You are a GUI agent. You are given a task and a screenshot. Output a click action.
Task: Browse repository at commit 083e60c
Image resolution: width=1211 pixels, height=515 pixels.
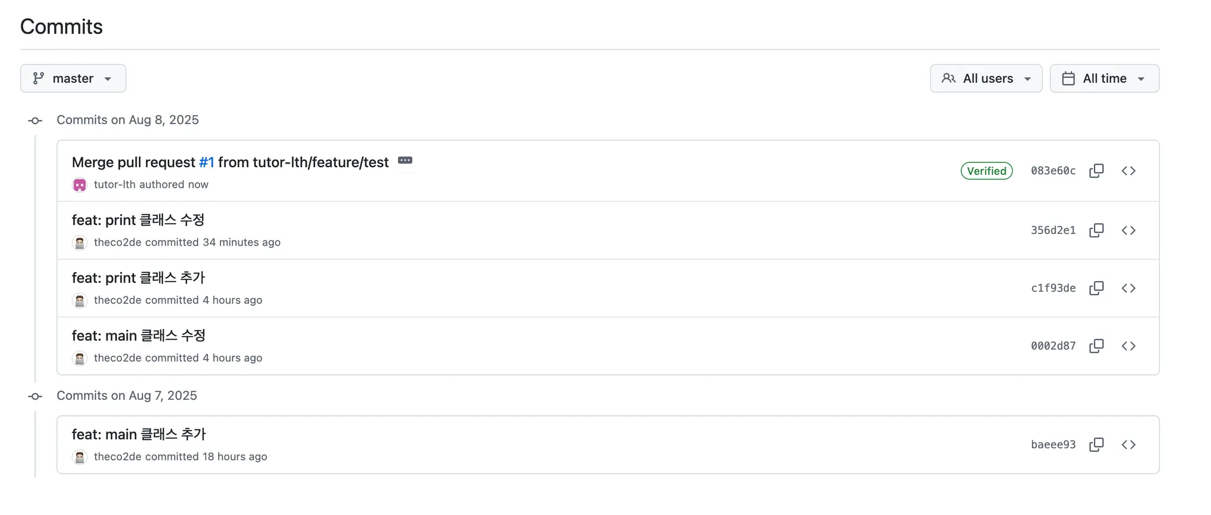(x=1128, y=171)
